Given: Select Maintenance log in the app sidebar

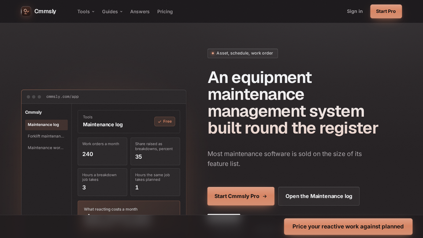Looking at the screenshot, I should click(46, 125).
